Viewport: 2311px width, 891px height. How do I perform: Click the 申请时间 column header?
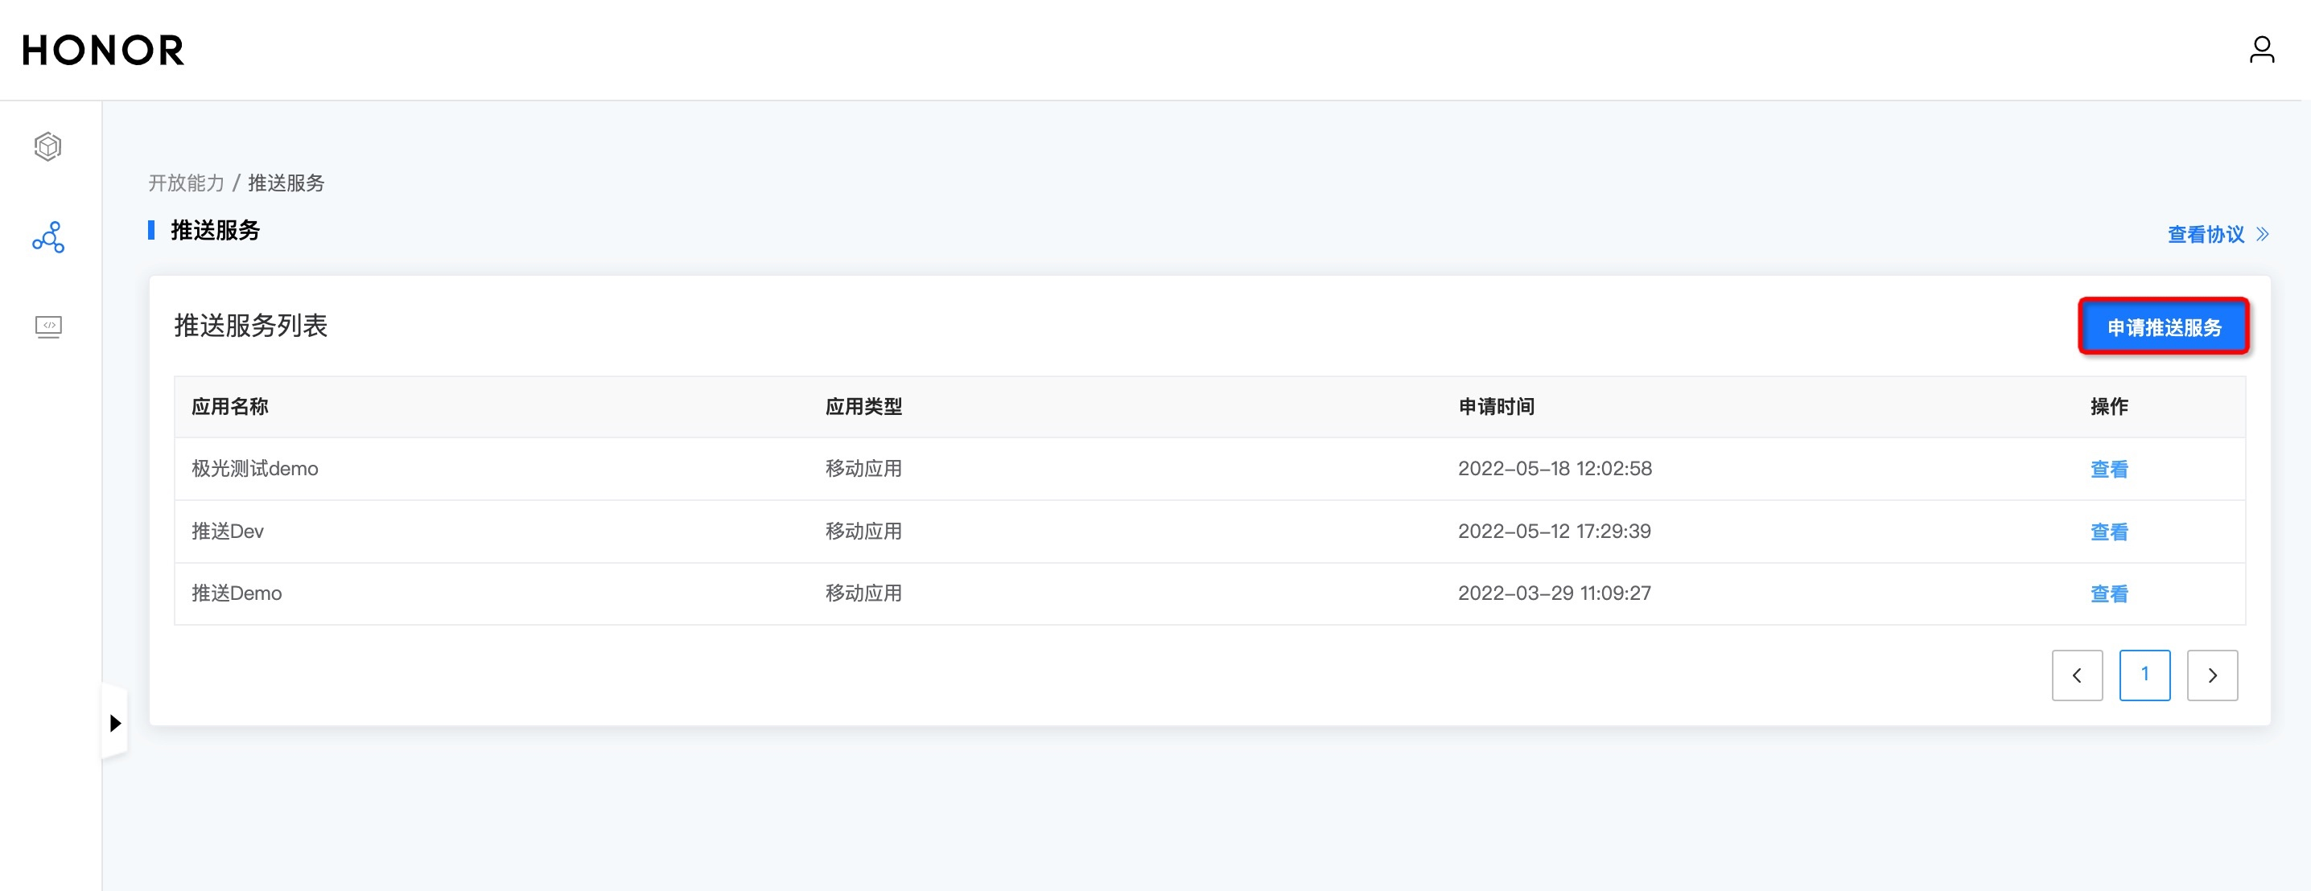coord(1496,406)
